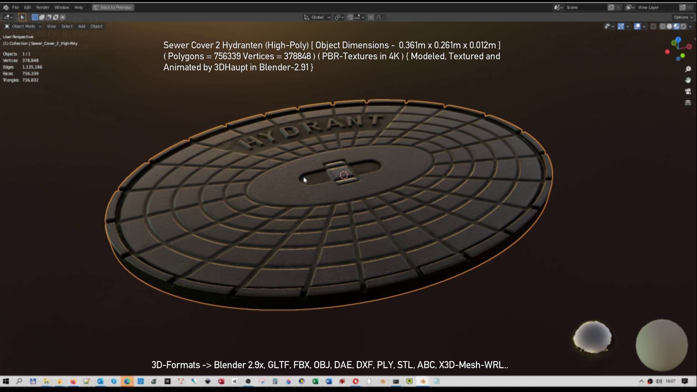This screenshot has height=392, width=697.
Task: Click the pan hand viewport icon
Action: [688, 80]
